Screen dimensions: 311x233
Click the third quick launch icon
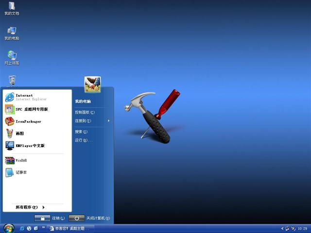coord(36,229)
